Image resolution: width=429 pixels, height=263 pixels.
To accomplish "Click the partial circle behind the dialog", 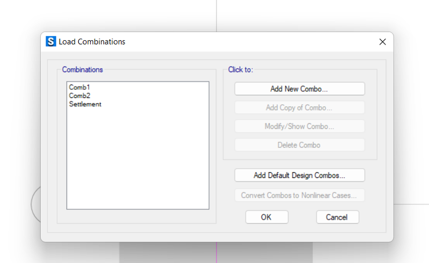I will click(35, 204).
